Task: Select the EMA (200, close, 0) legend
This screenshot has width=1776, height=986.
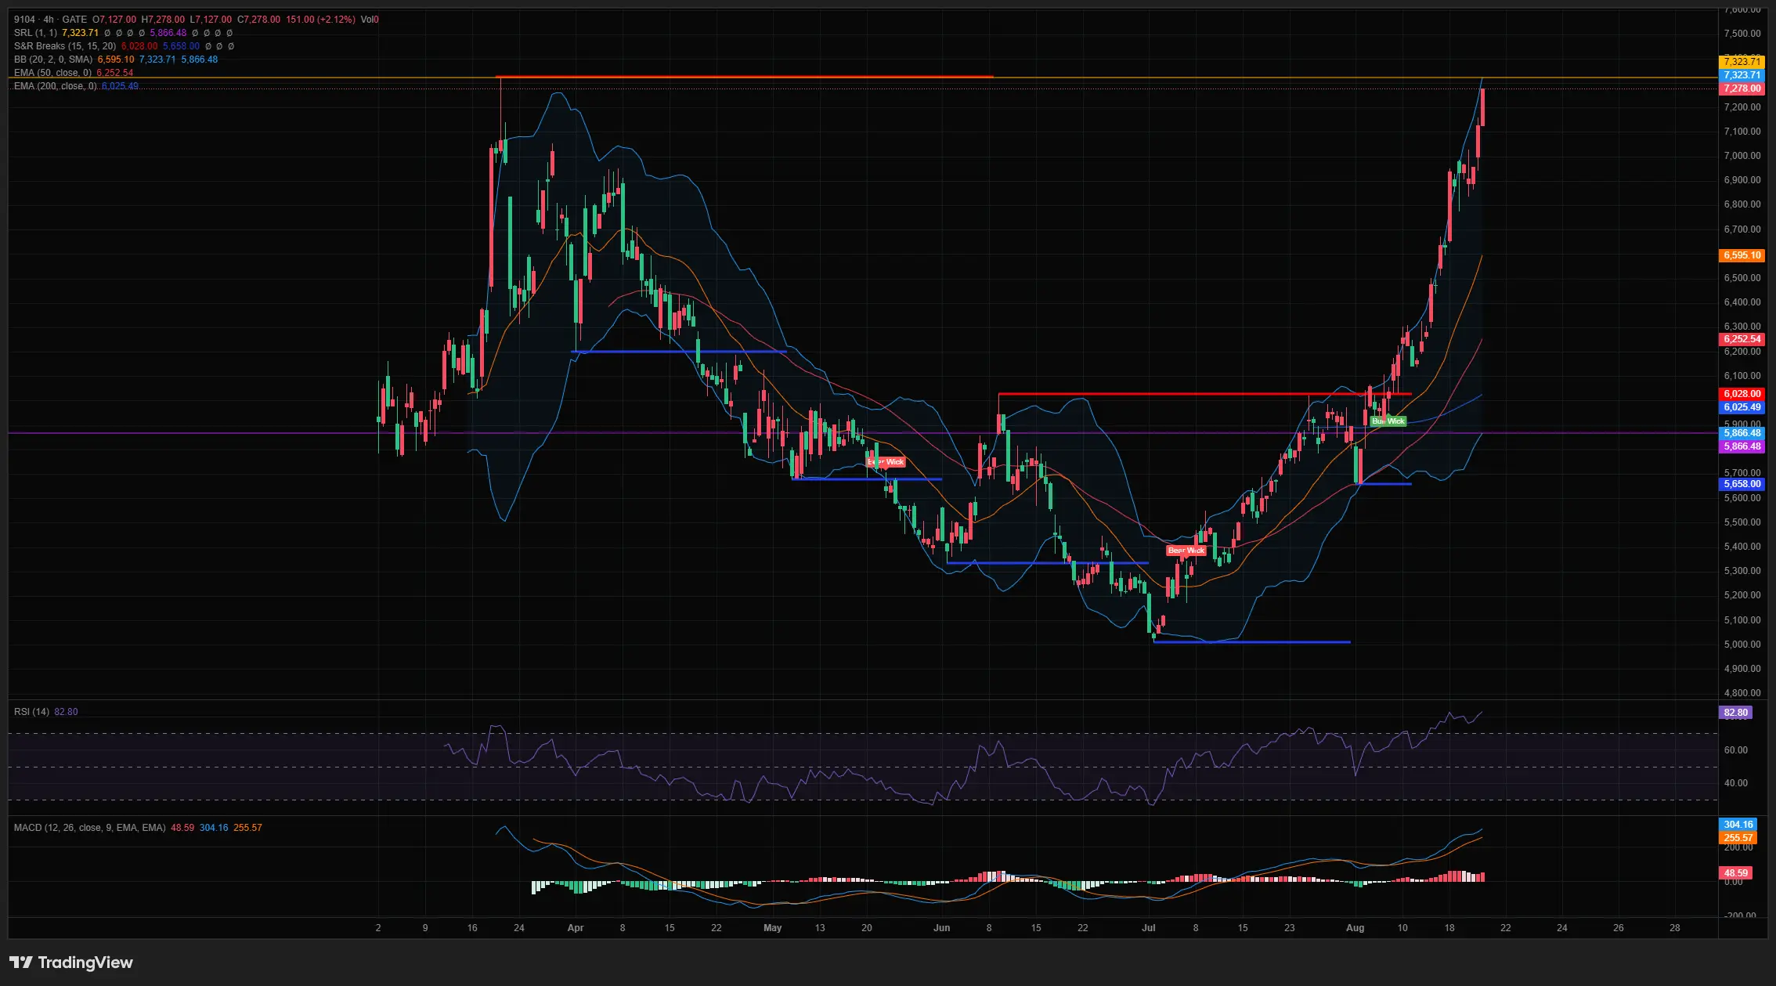Action: [56, 86]
